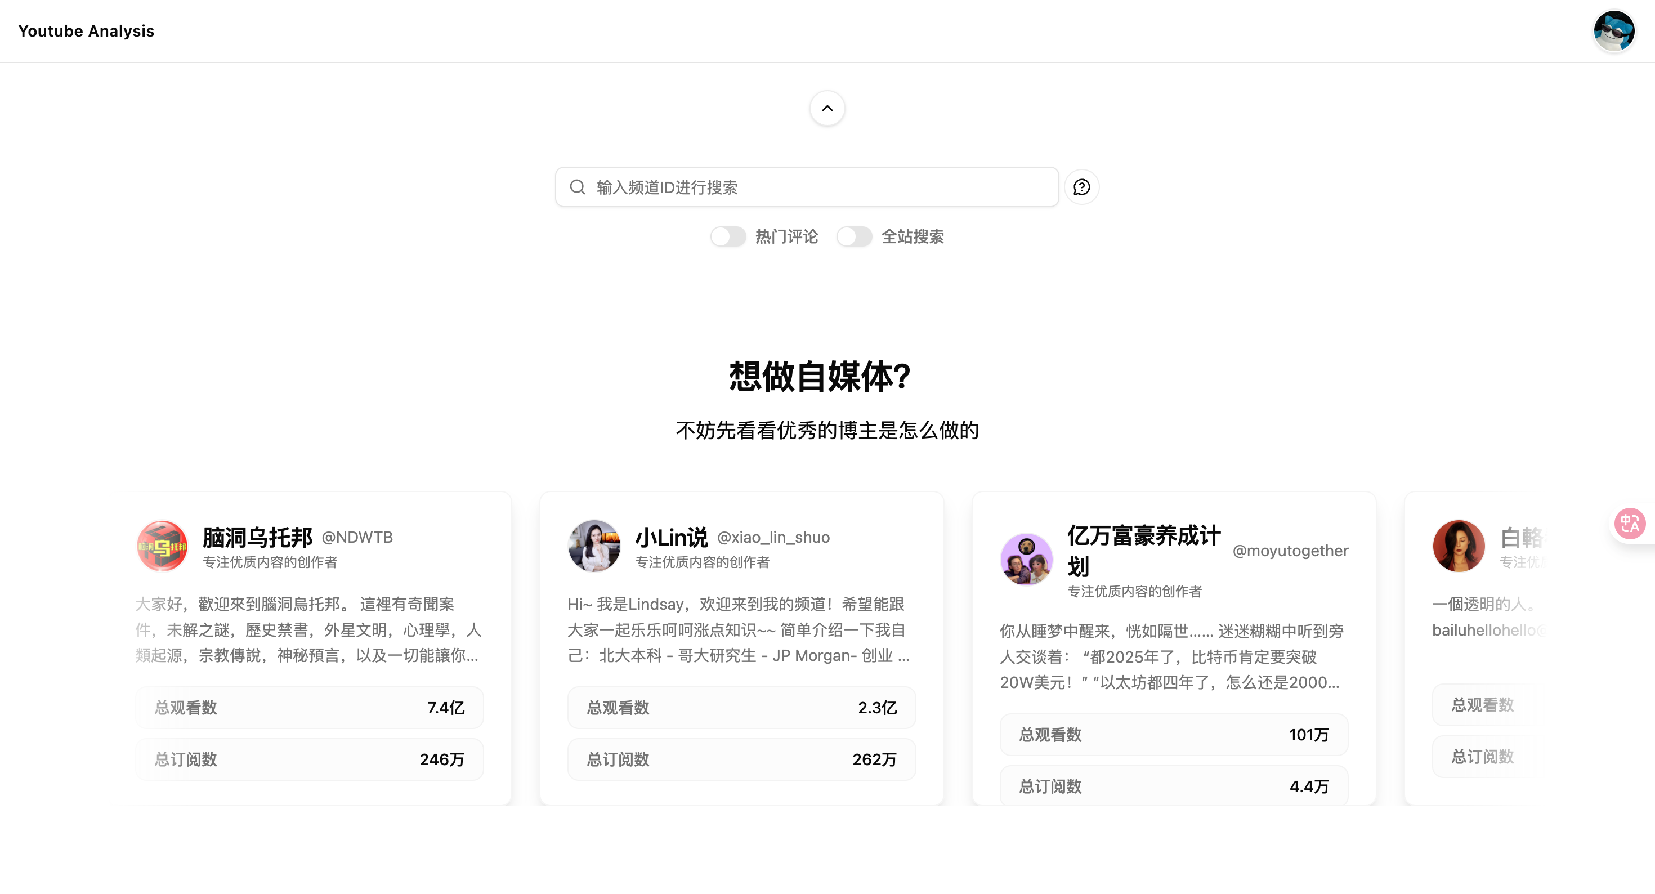
Task: Open the @NDWTB channel handle link
Action: click(x=357, y=537)
